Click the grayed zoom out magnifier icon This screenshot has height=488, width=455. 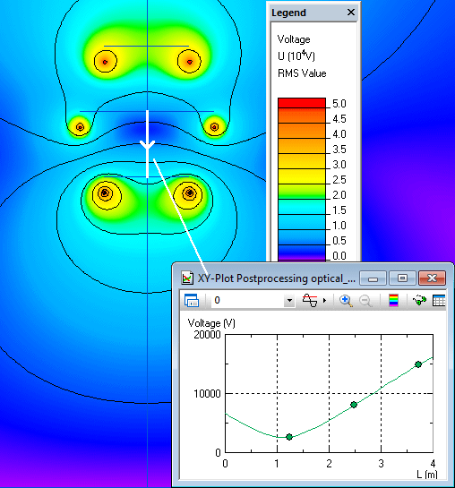coord(365,300)
